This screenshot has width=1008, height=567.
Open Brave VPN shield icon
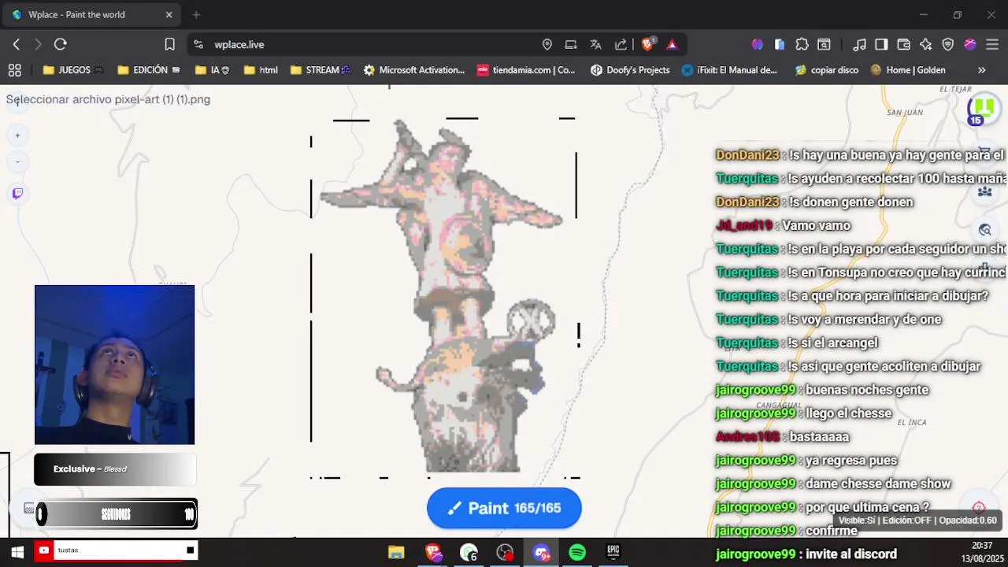948,45
